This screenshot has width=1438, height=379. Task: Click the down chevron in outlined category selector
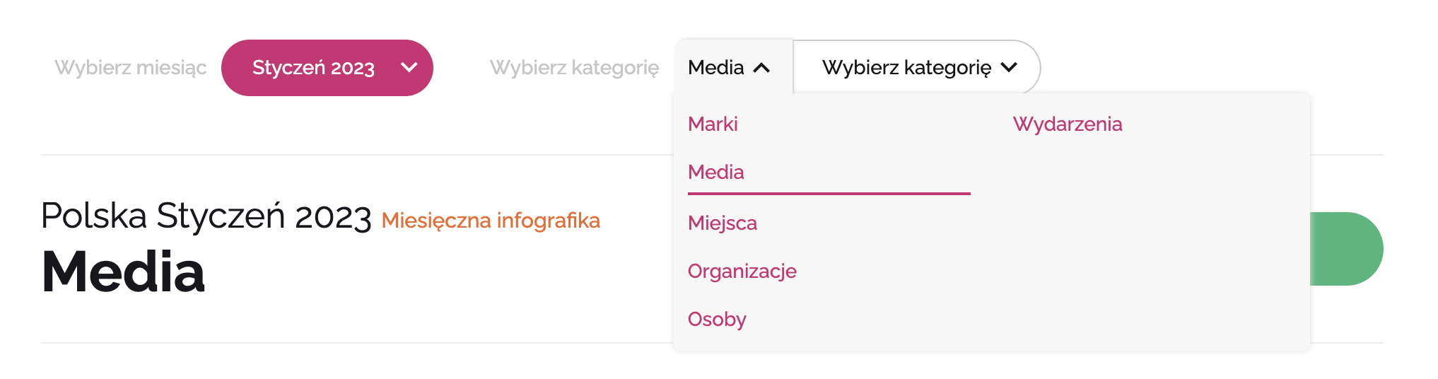[x=1009, y=68]
